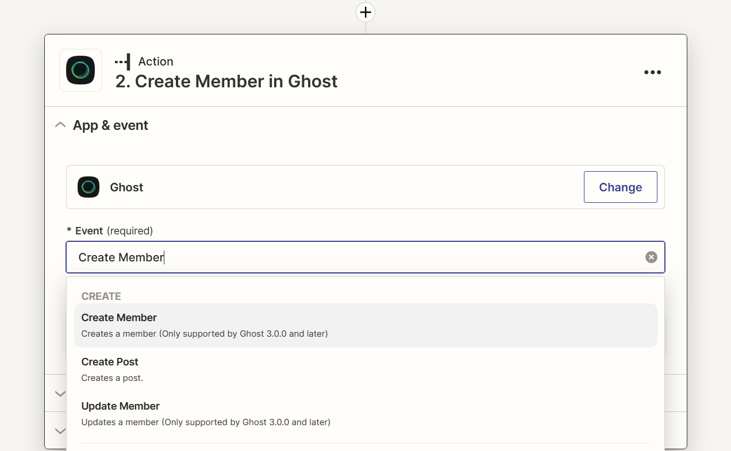Viewport: 731px width, 451px height.
Task: Select Create Member from the dropdown
Action: pyautogui.click(x=365, y=325)
